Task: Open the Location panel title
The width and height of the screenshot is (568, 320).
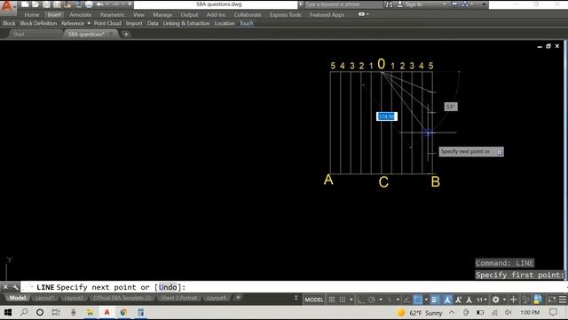Action: click(225, 23)
